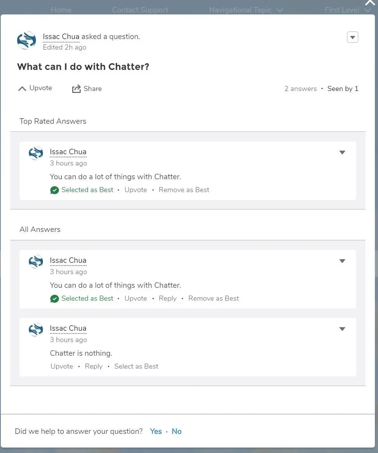This screenshot has height=453, width=378.
Task: Expand the Navigational Topic menu
Action: (x=246, y=10)
